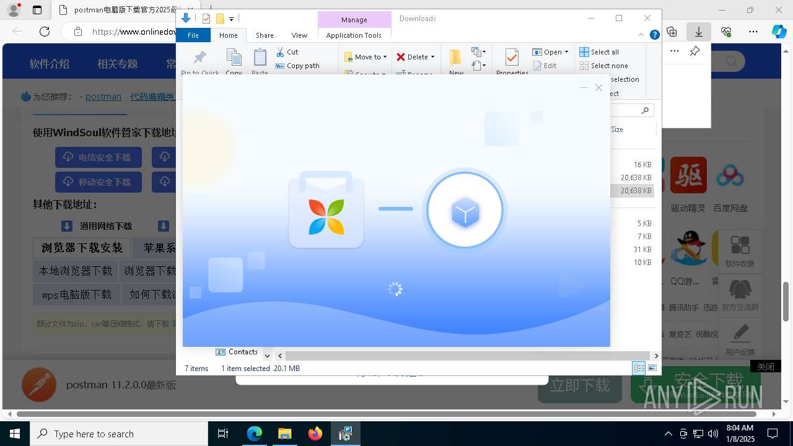The image size is (793, 446).
Task: Switch to the Share ribbon tab
Action: coord(265,35)
